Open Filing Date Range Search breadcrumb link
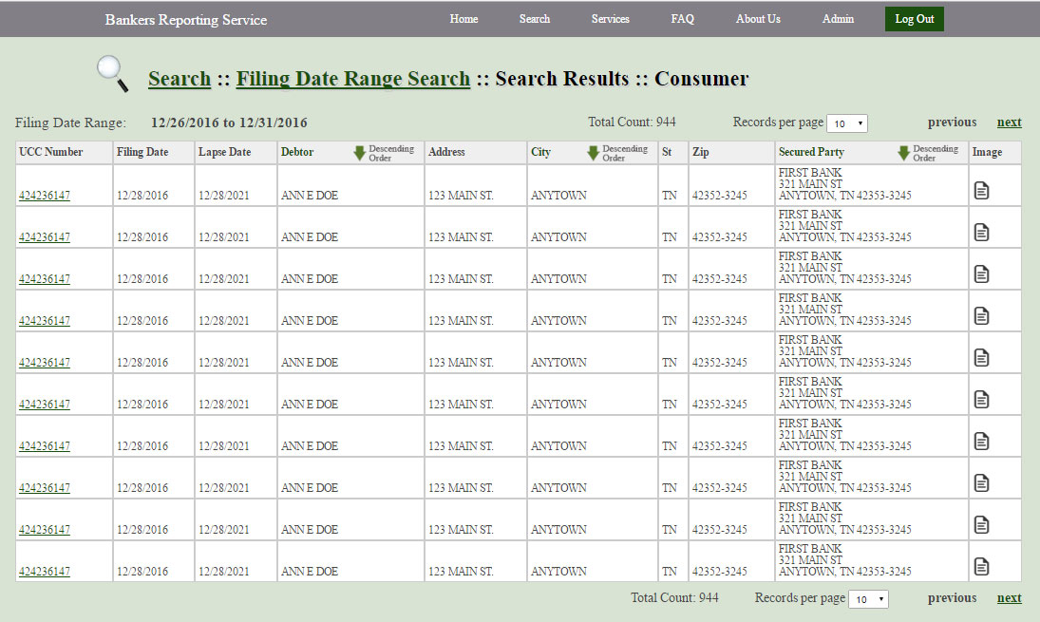 point(352,79)
